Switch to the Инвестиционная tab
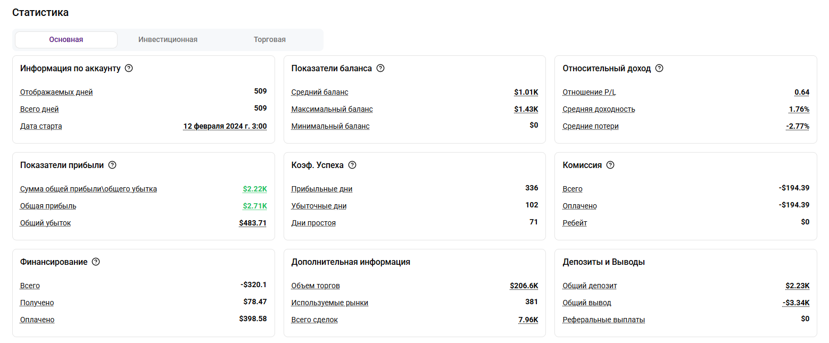 pyautogui.click(x=168, y=39)
